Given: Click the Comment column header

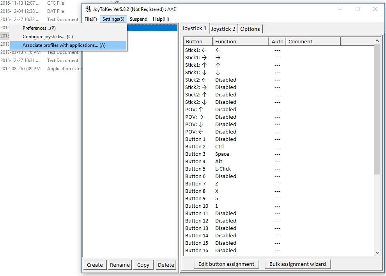Looking at the screenshot, I should coord(313,42).
